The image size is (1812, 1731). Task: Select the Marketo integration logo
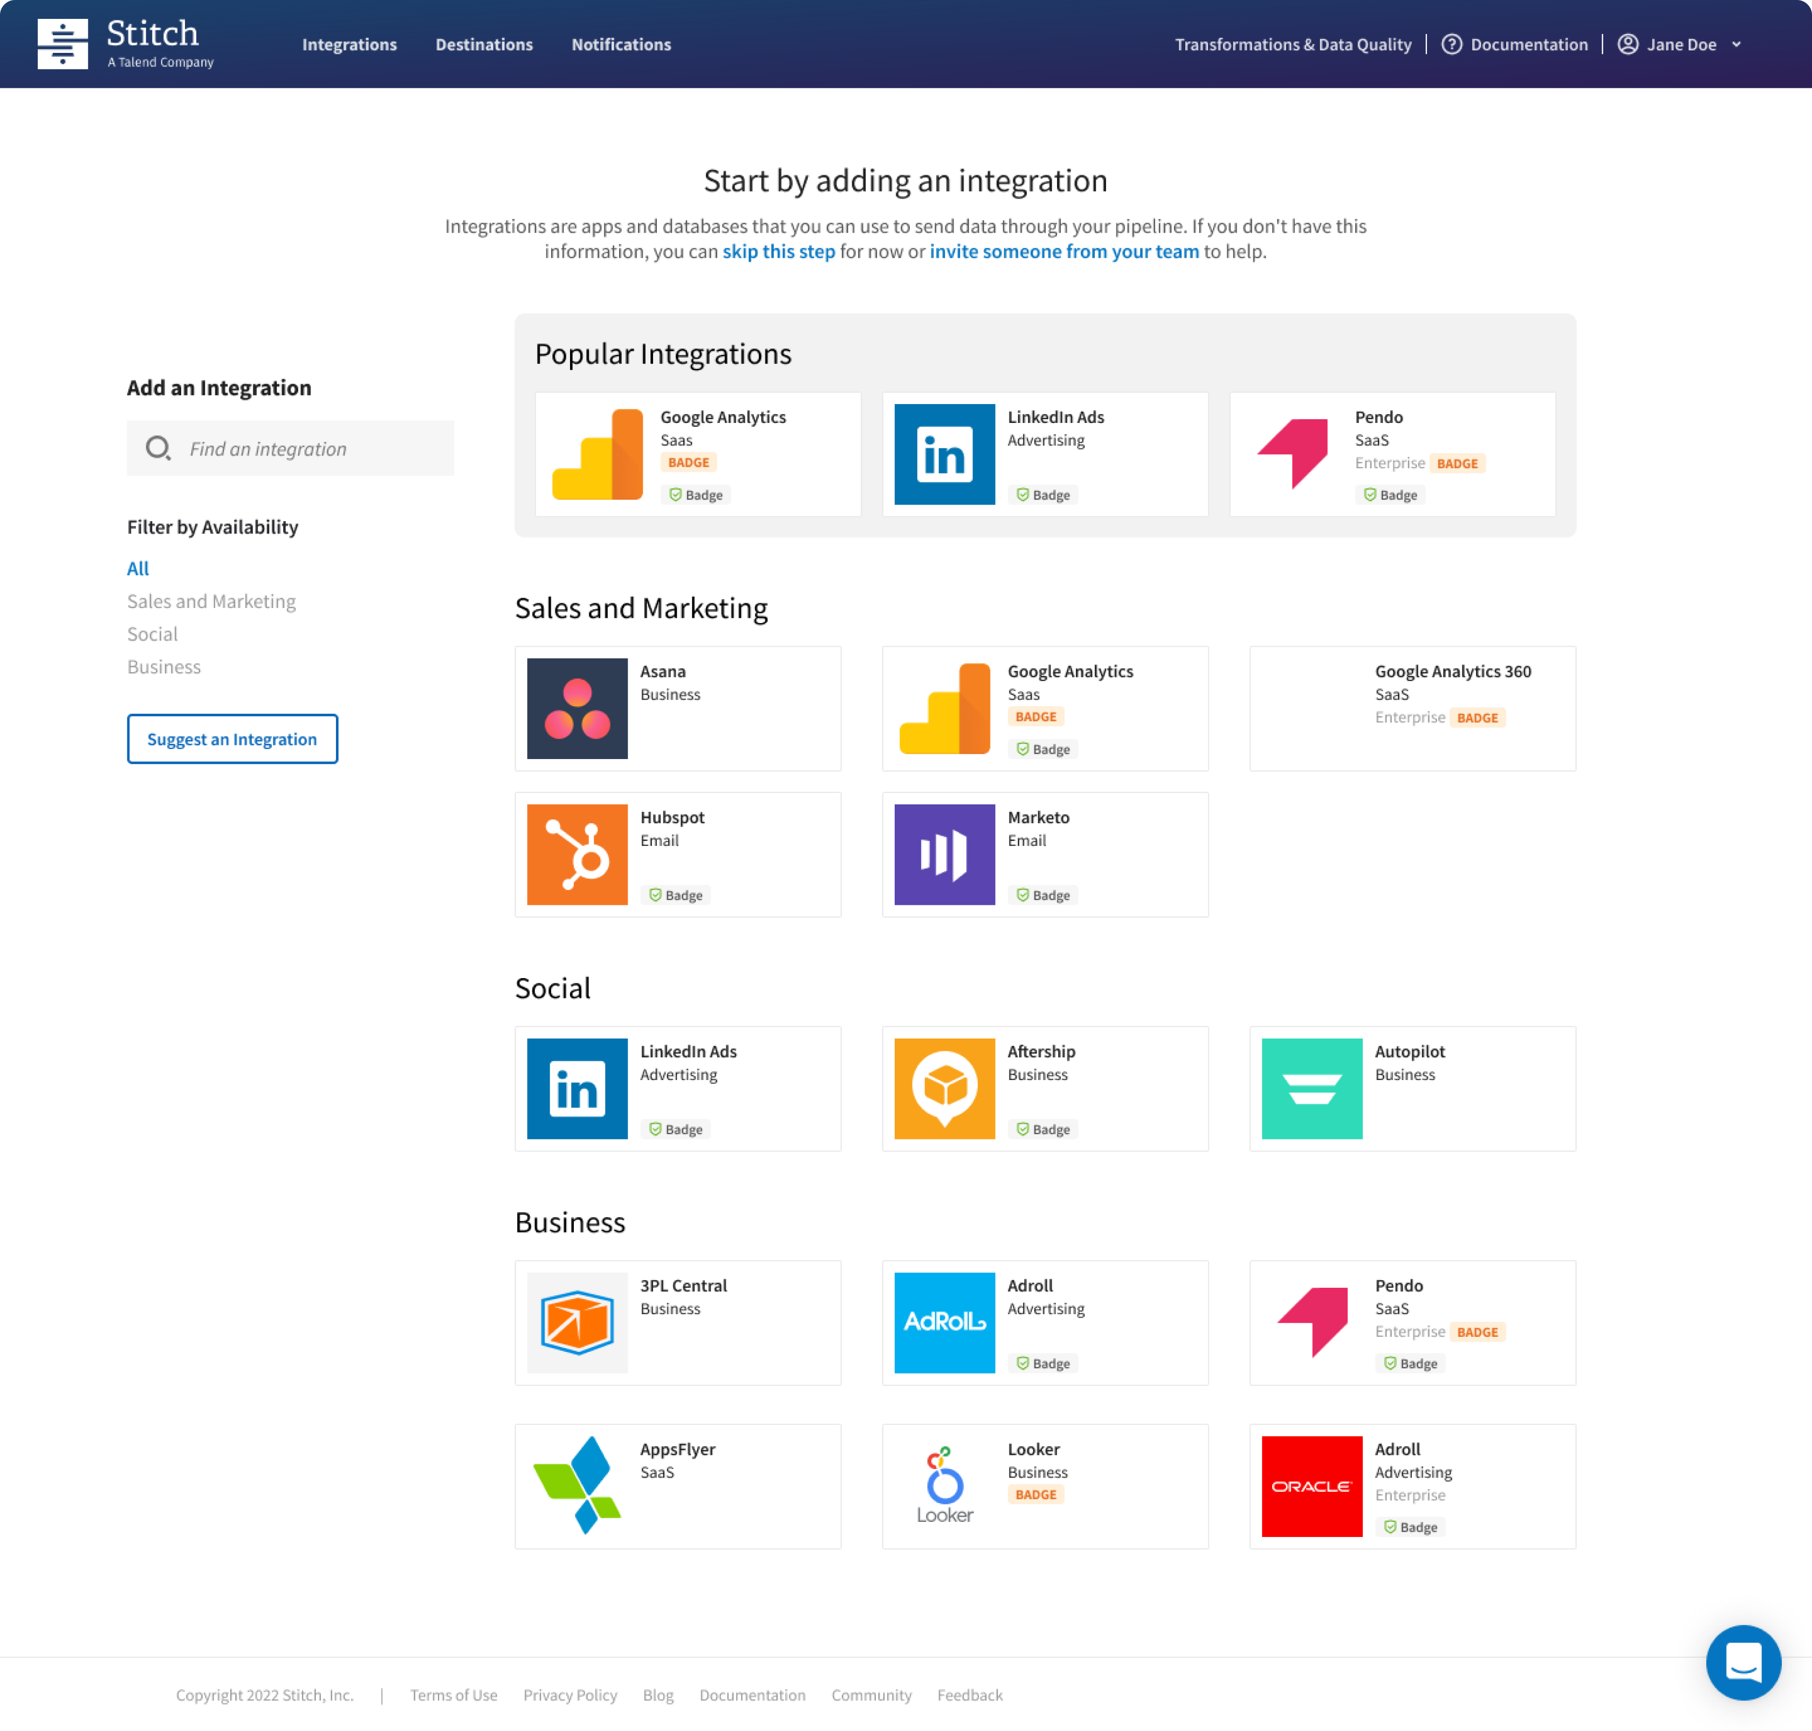tap(943, 853)
